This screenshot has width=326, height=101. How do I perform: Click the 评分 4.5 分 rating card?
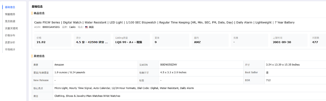point(92,40)
